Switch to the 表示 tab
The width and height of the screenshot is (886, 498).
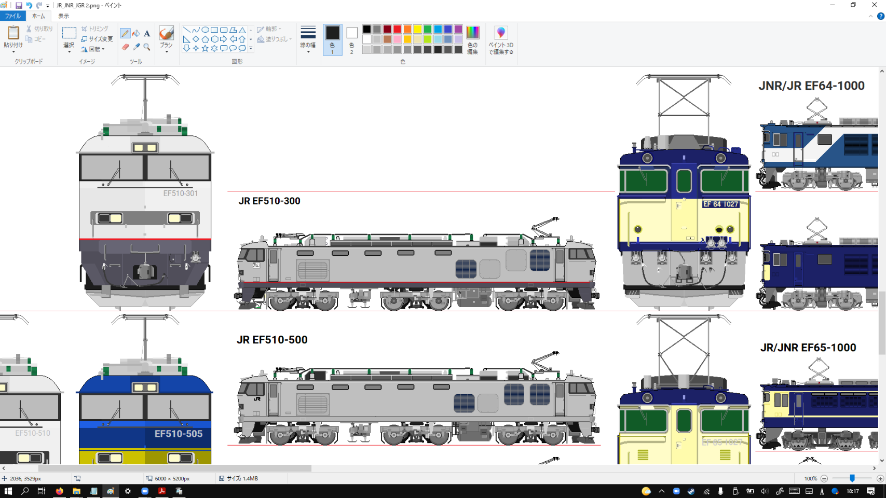click(63, 16)
